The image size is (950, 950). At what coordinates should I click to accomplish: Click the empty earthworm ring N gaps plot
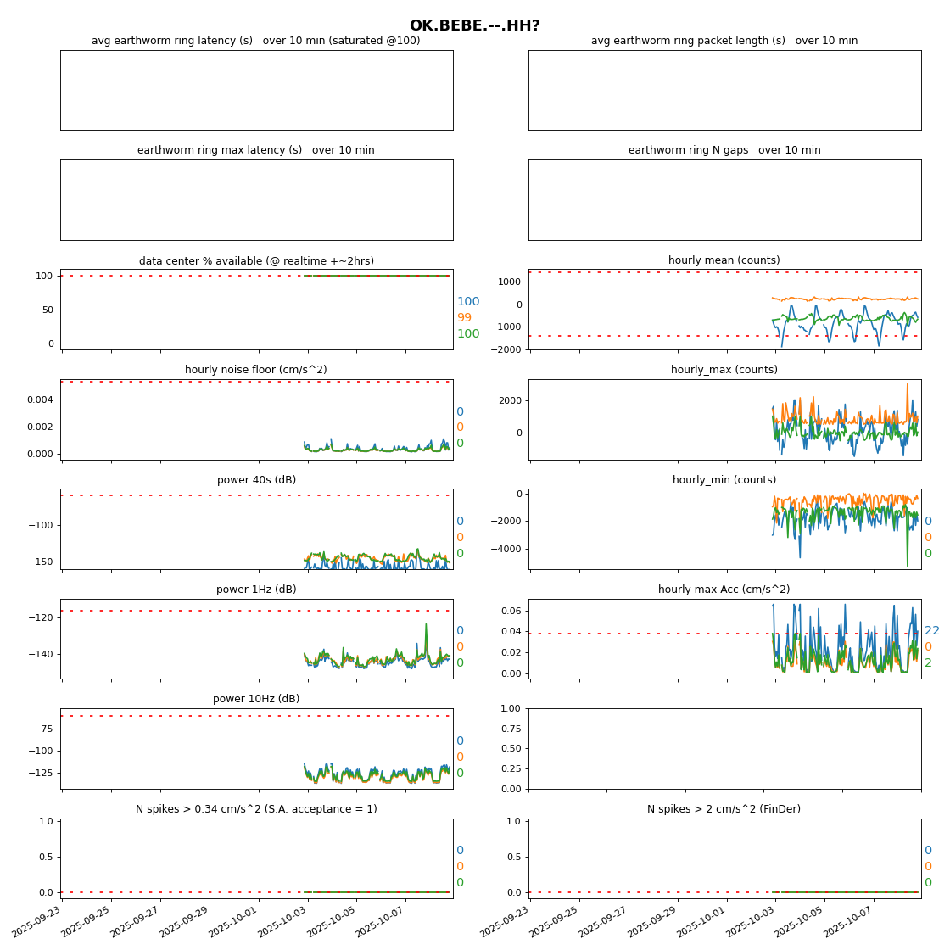[x=724, y=199]
